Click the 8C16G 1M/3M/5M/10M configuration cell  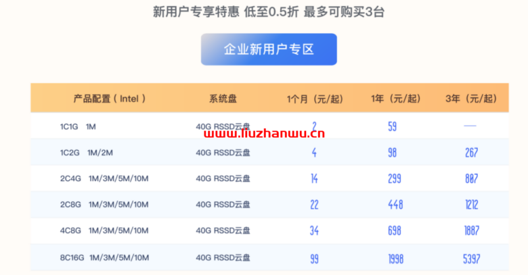click(104, 258)
